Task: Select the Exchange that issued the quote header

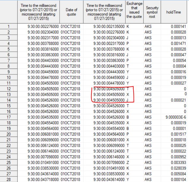Action: pos(134,12)
